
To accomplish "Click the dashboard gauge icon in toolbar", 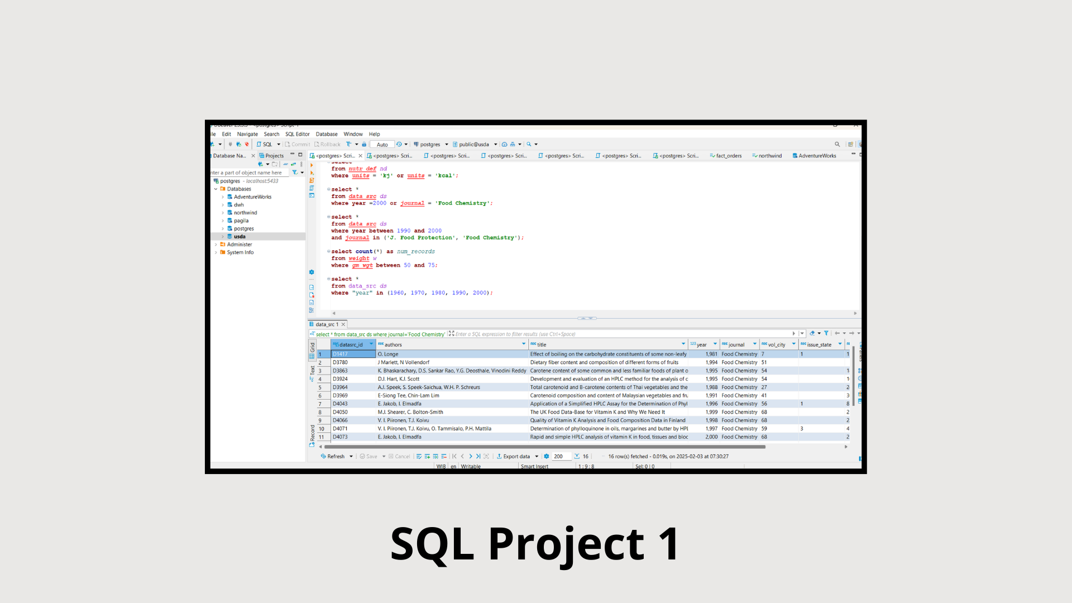I will (x=504, y=144).
